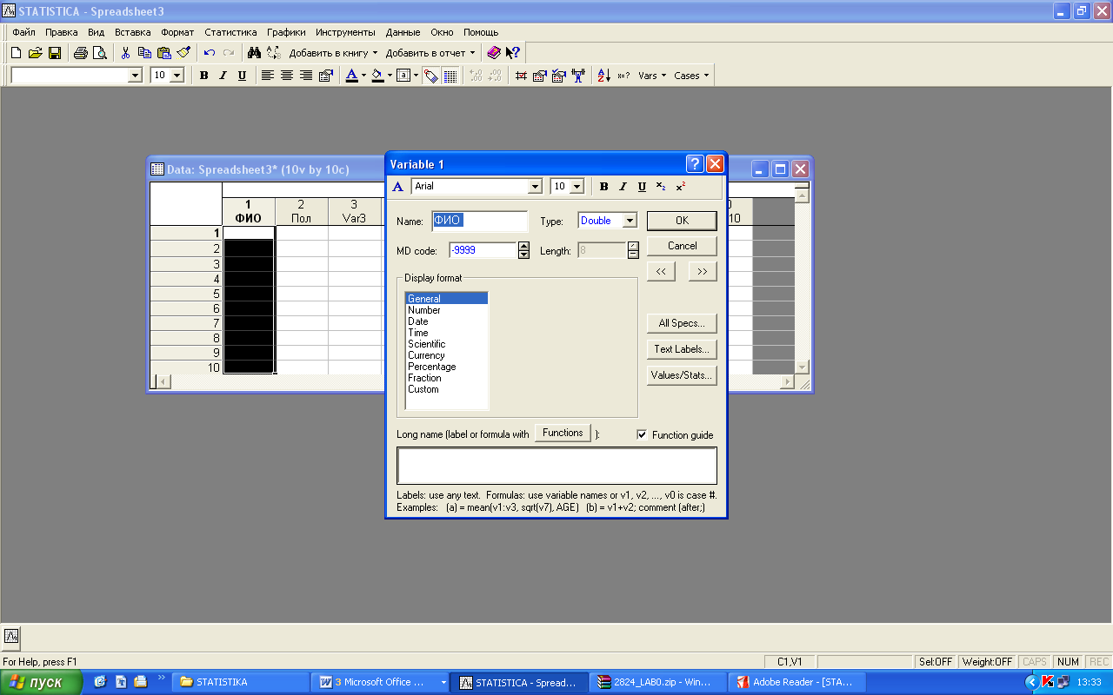Open the Правка menu
This screenshot has width=1113, height=695.
tap(61, 32)
